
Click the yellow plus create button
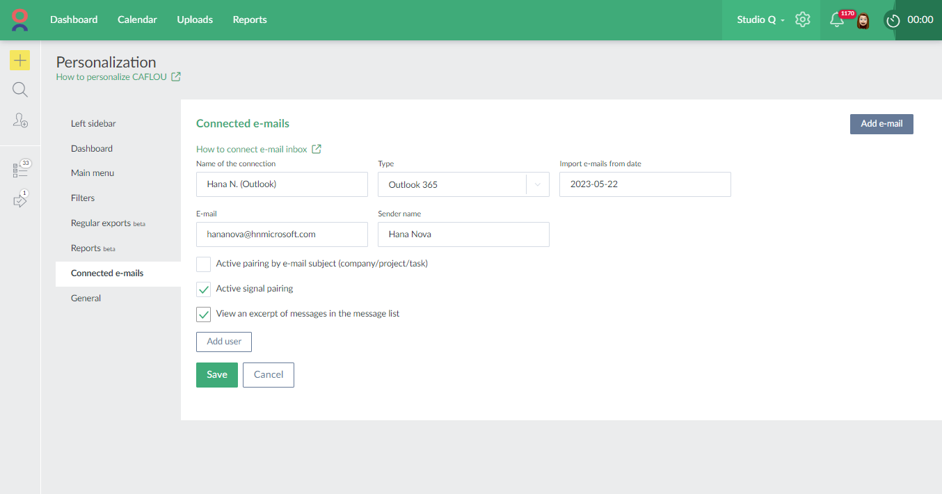point(20,61)
